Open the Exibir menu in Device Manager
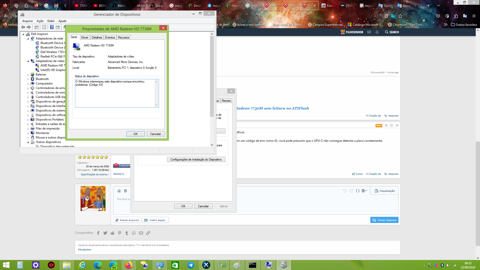The width and height of the screenshot is (480, 270). (51, 21)
